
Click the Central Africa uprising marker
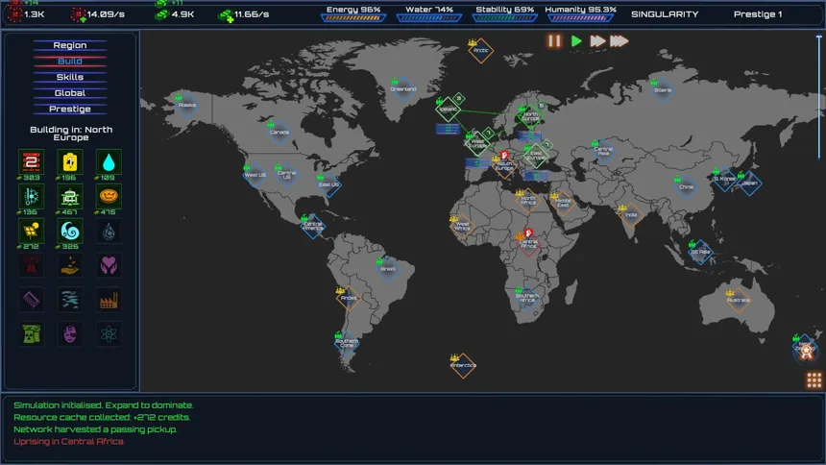coord(528,232)
